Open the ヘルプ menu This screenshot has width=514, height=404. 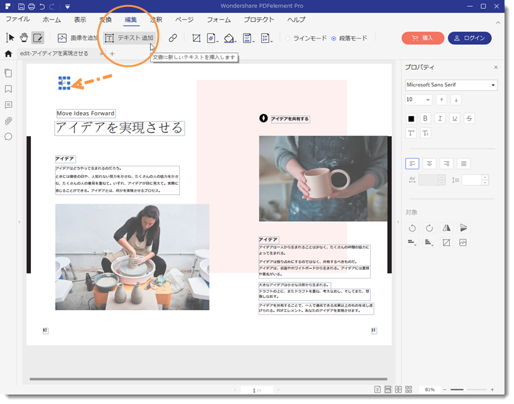click(x=296, y=20)
